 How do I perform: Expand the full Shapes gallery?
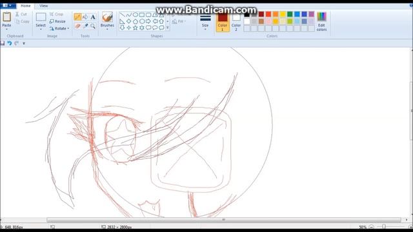click(168, 28)
